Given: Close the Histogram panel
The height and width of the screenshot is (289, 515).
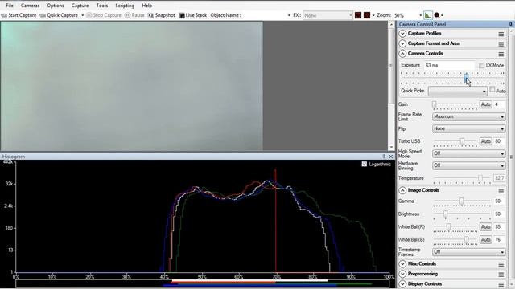Looking at the screenshot, I should click(x=391, y=157).
